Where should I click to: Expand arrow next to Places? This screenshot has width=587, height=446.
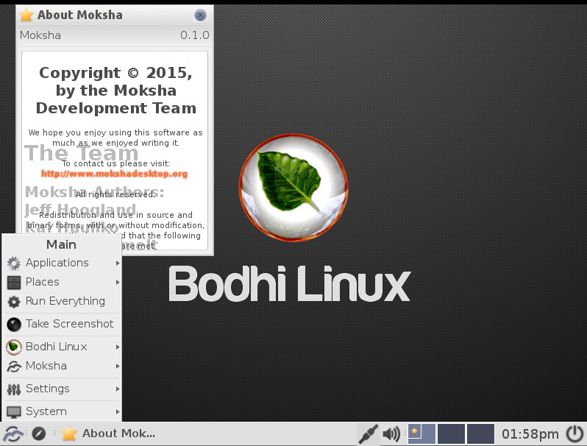tap(118, 282)
